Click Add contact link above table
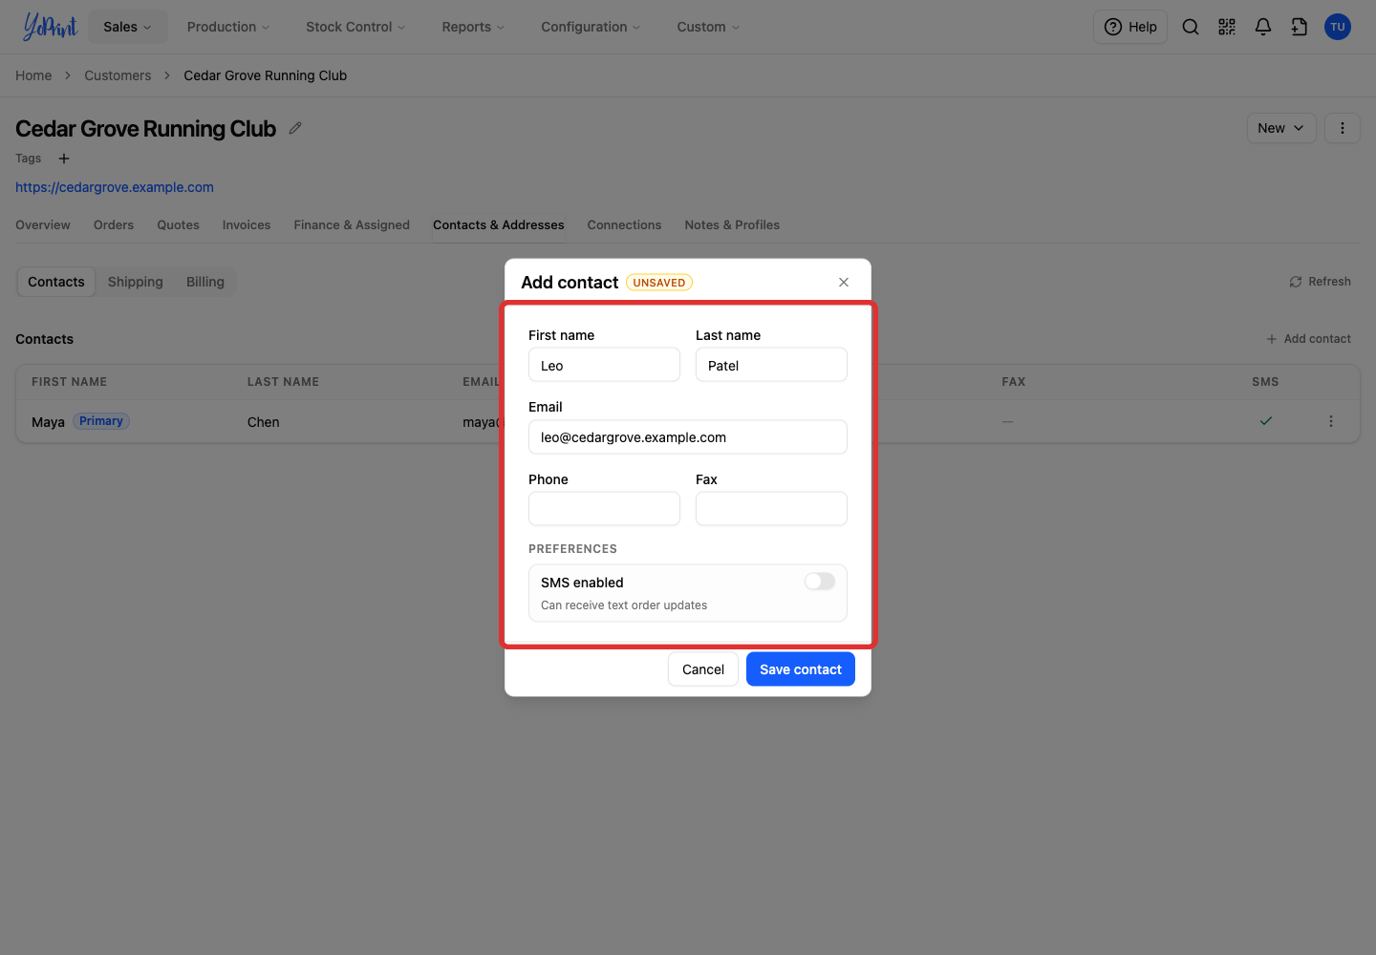This screenshot has height=955, width=1376. [x=1308, y=339]
